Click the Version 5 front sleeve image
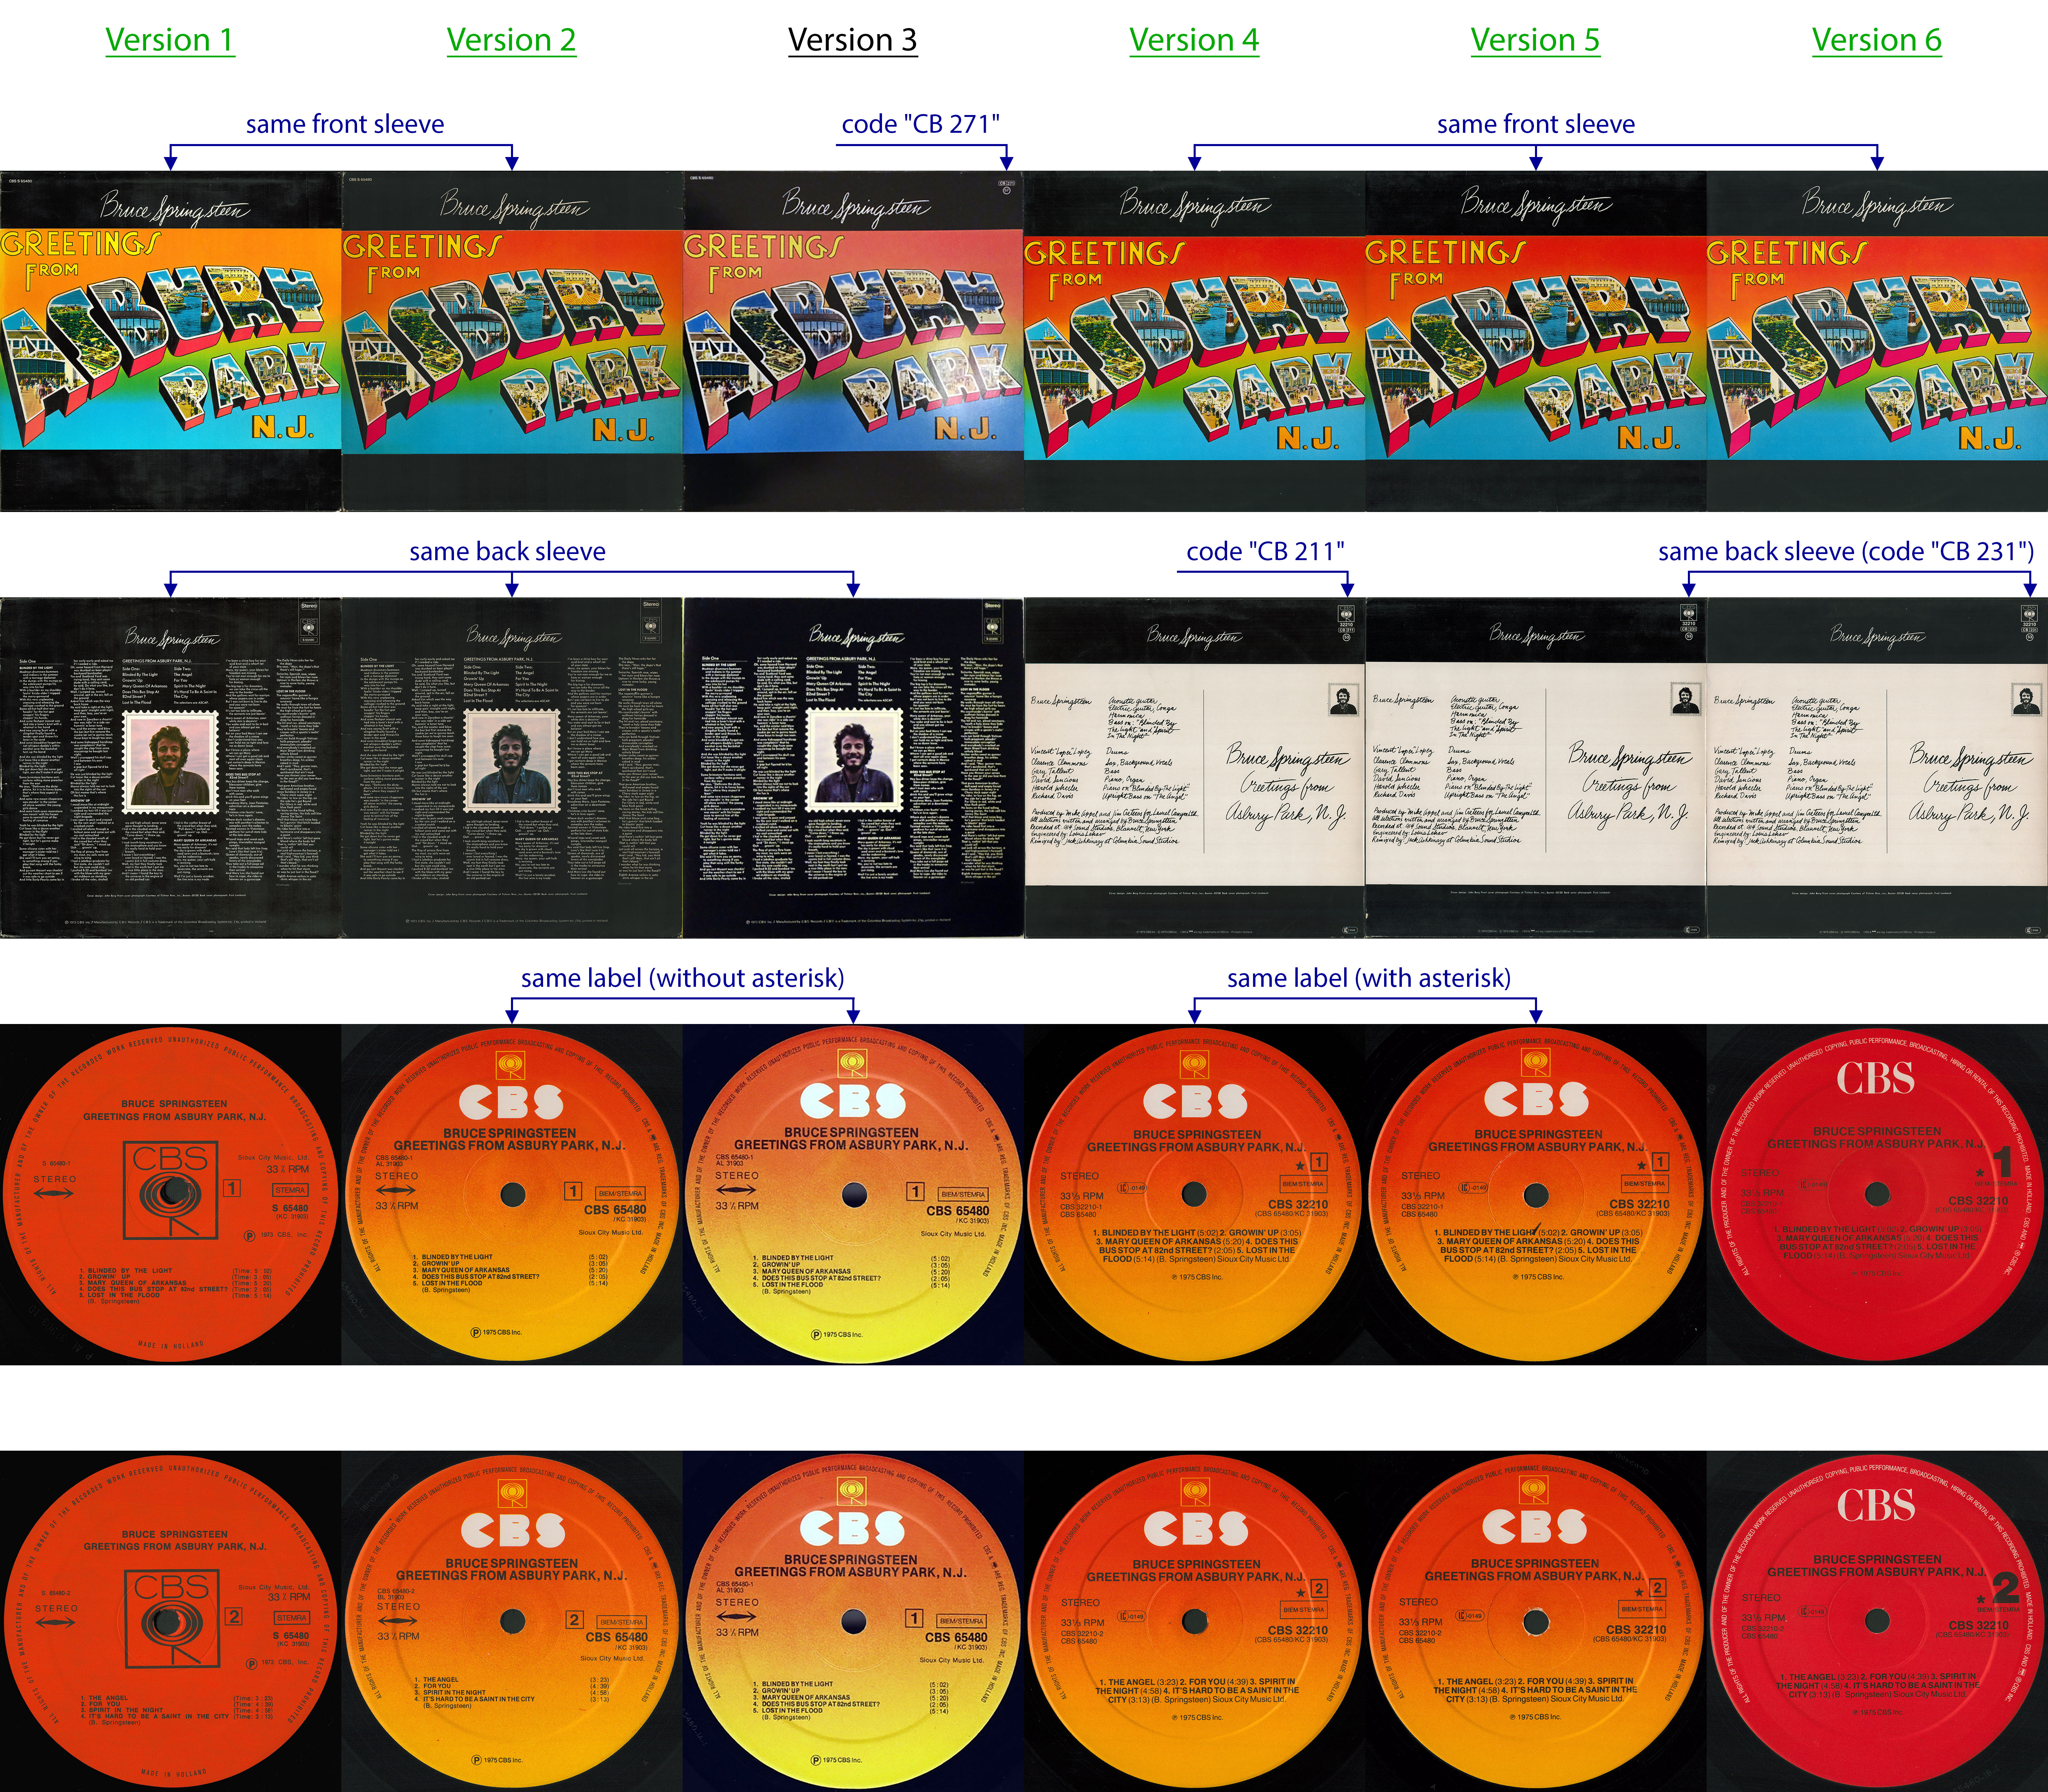 click(x=1536, y=341)
